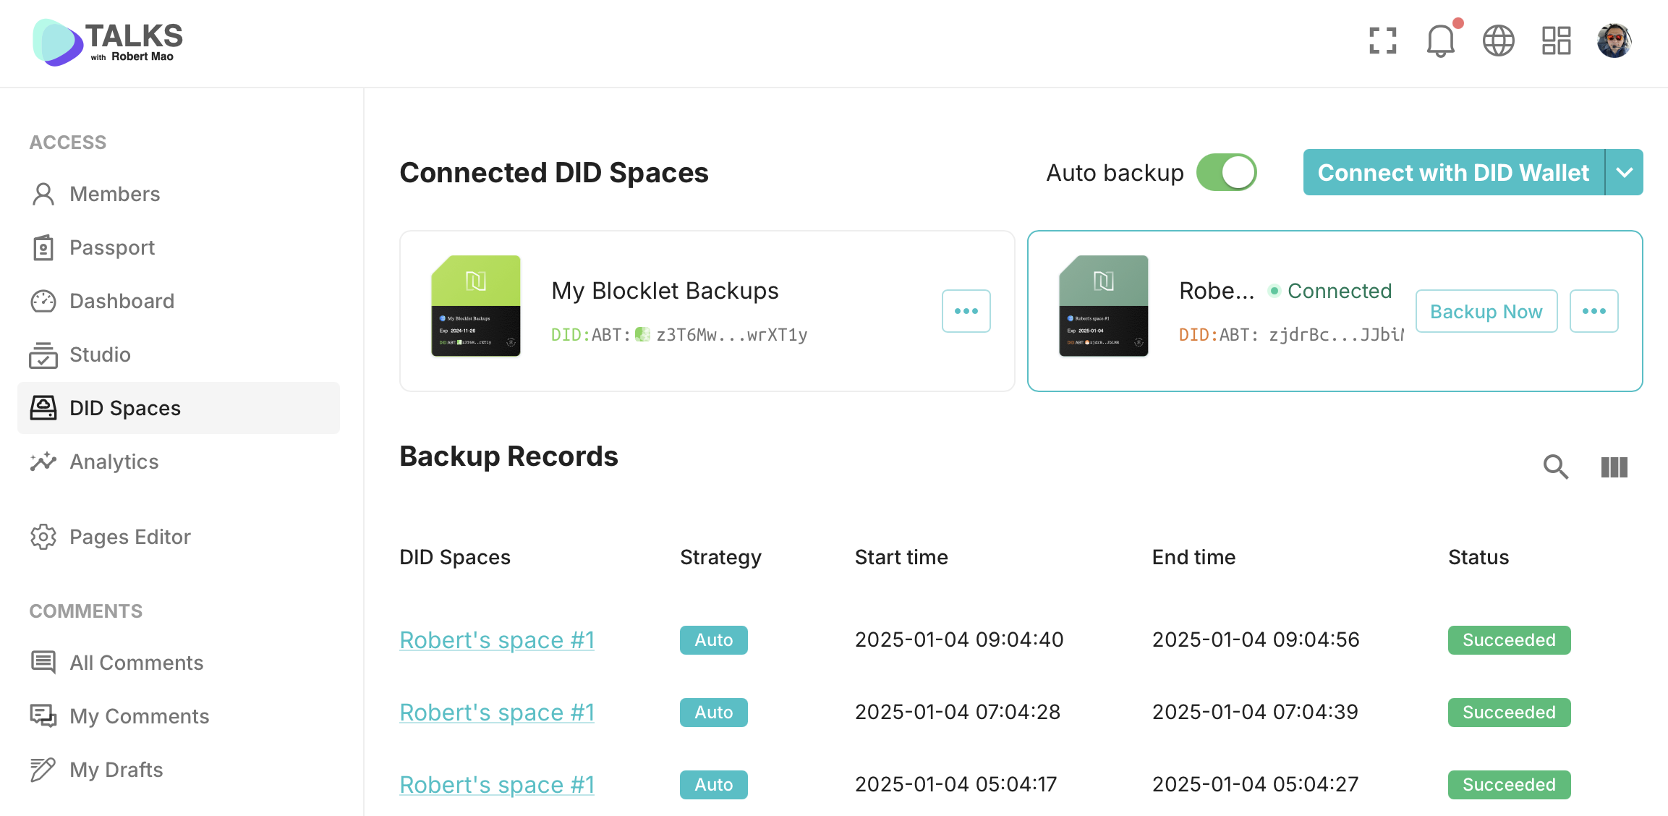Open the user avatar menu
This screenshot has height=816, width=1668.
(x=1614, y=41)
